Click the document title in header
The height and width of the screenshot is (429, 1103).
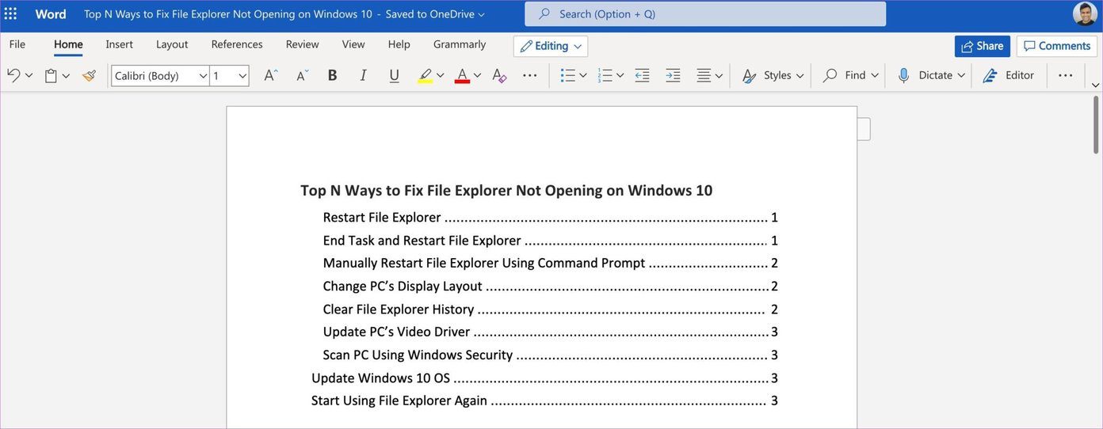pyautogui.click(x=228, y=14)
